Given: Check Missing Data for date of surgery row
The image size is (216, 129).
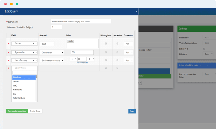Looking at the screenshot, I should pos(106,61).
